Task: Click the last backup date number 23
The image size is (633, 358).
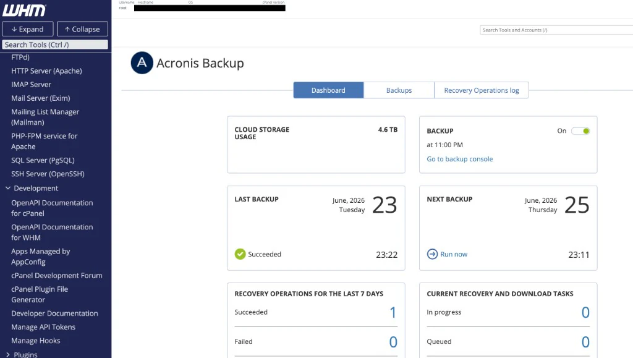Action: click(384, 205)
